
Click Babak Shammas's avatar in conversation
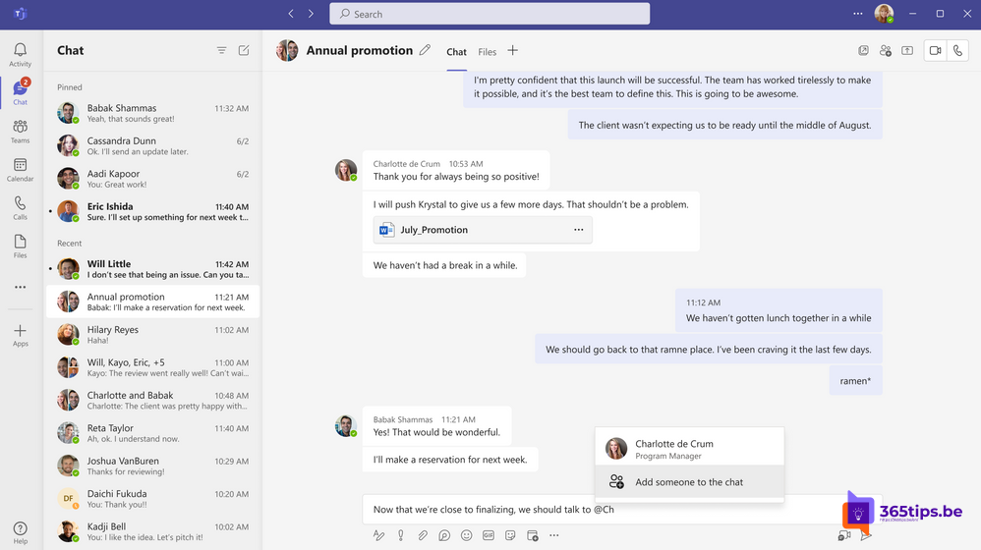tap(346, 425)
